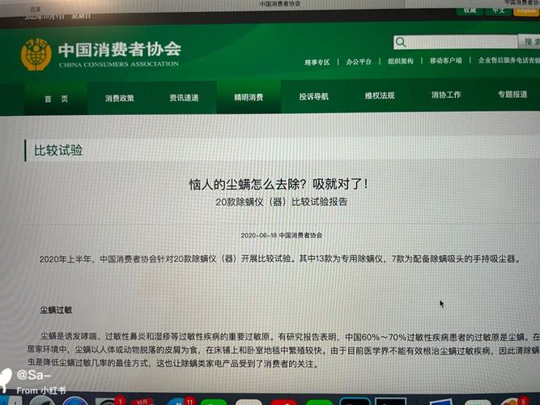The width and height of the screenshot is (540, 405).
Task: Follow the 理事专区 link
Action: click(317, 62)
